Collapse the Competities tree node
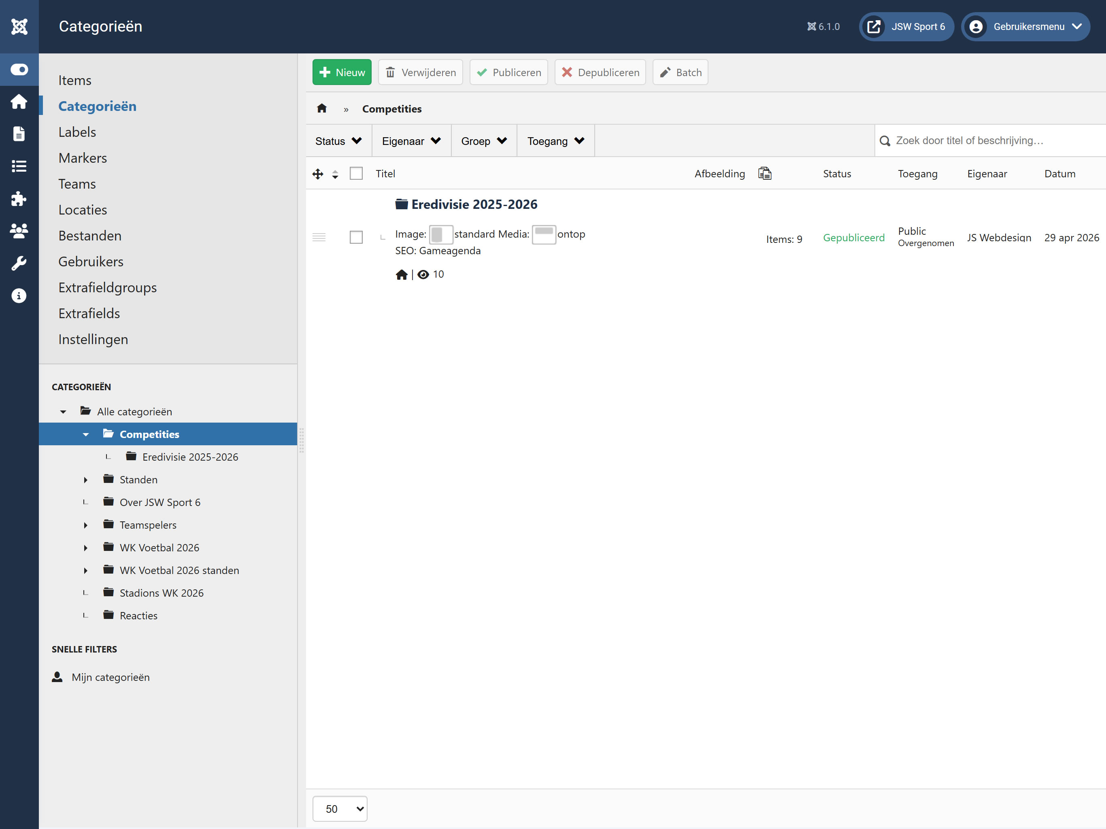Screen dimensions: 1106x829 pos(85,434)
